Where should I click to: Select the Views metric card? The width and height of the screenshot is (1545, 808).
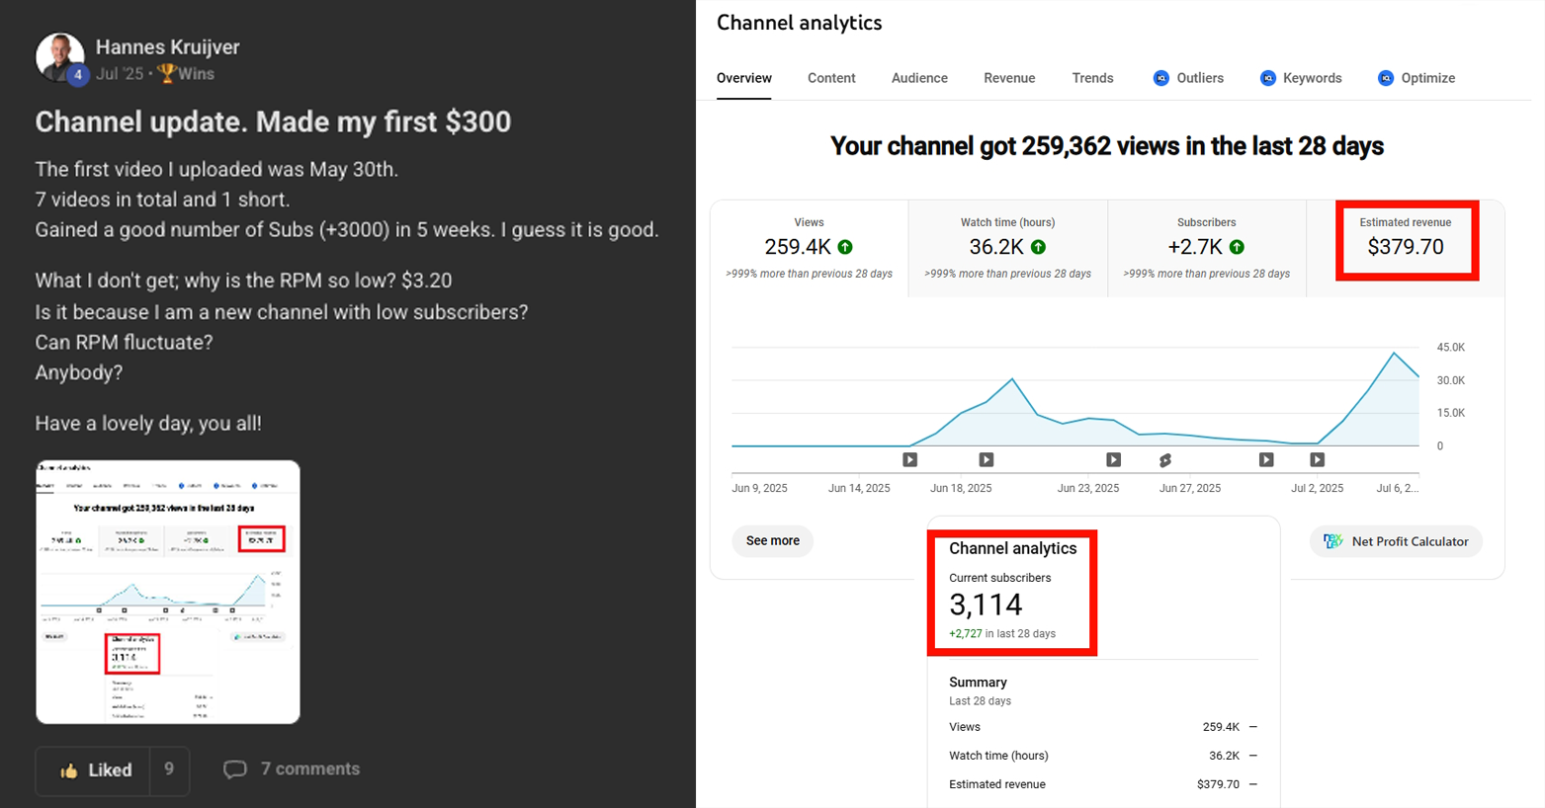tap(810, 249)
